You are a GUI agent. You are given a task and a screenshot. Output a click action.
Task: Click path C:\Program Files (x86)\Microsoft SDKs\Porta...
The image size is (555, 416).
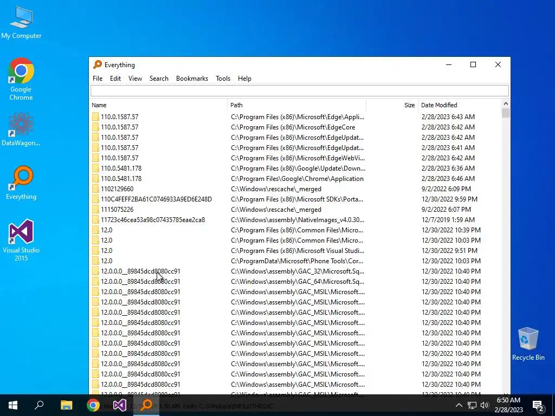coord(297,199)
